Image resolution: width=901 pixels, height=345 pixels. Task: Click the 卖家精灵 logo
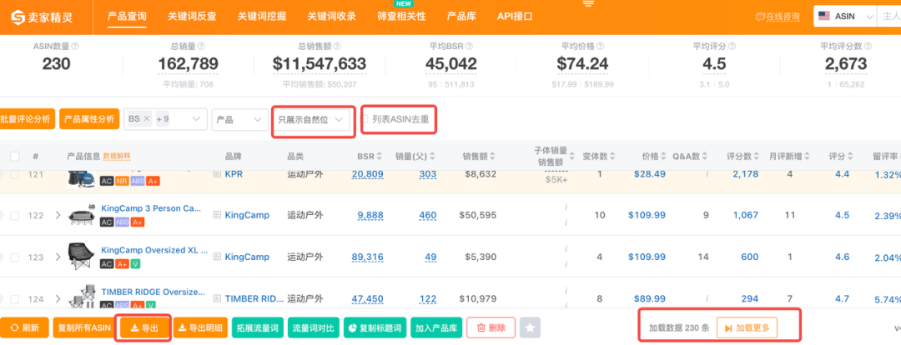pos(43,17)
